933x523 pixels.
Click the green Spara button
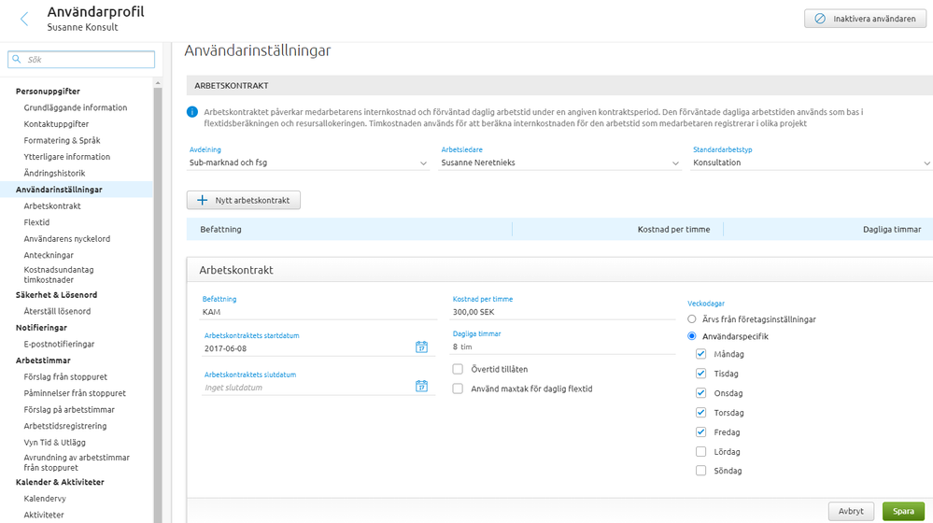(903, 511)
